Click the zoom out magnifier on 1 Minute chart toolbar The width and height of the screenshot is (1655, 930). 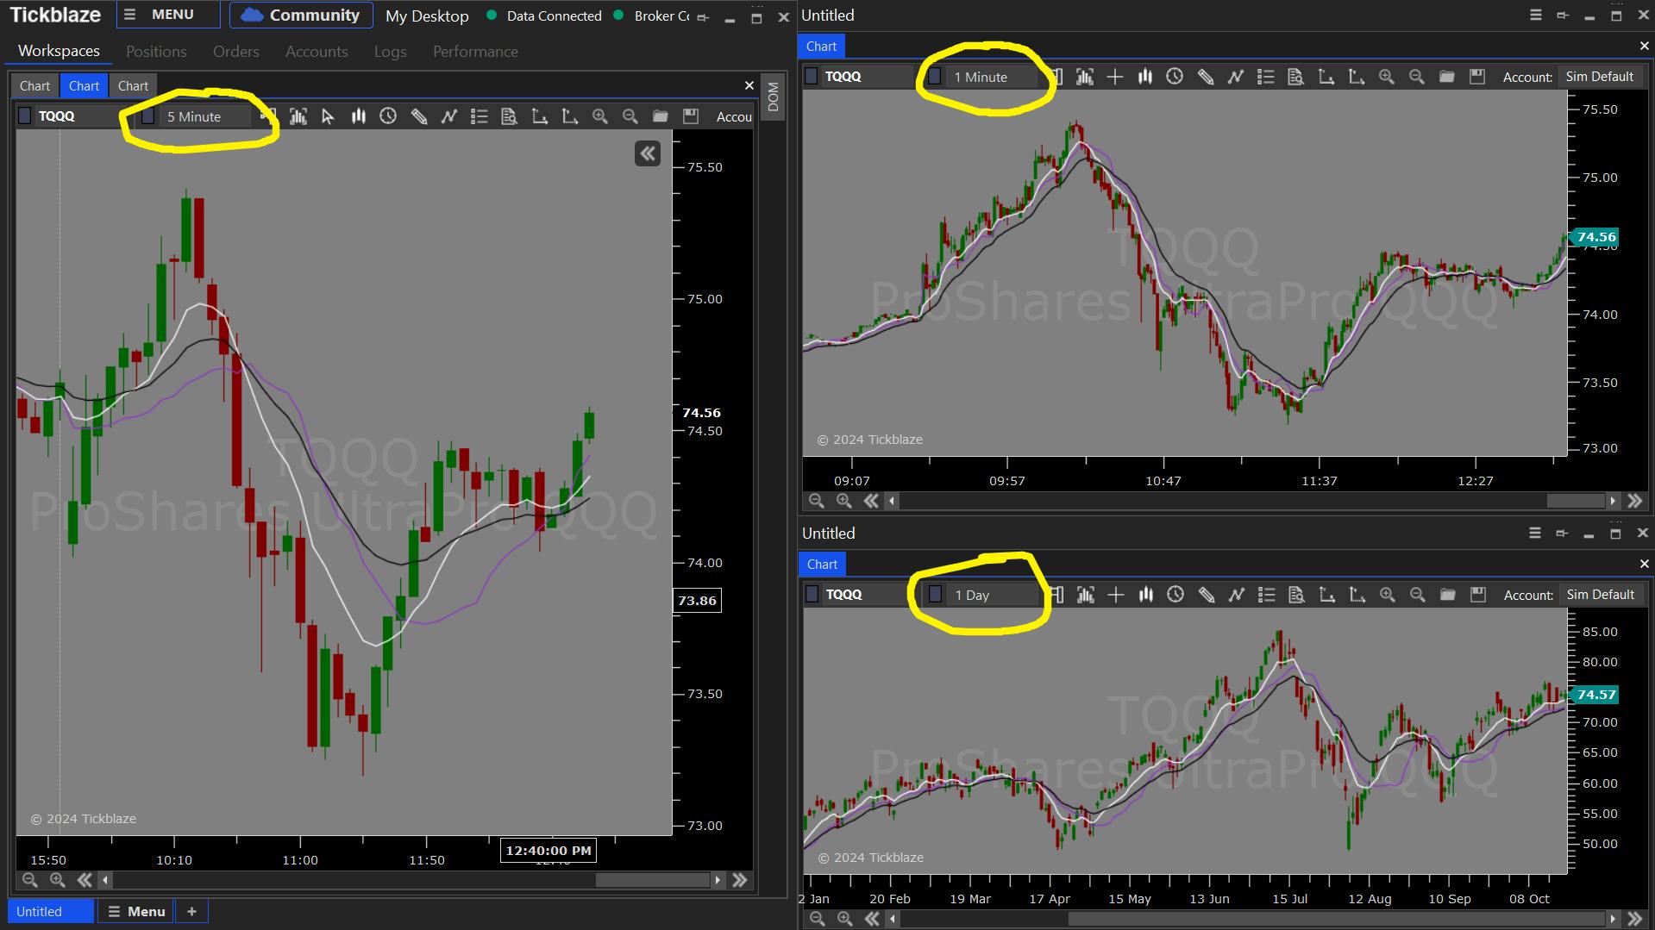point(1416,77)
